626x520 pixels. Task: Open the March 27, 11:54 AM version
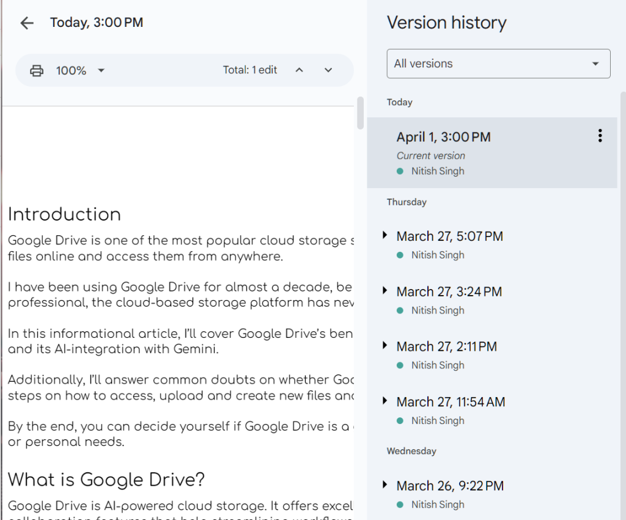tap(451, 402)
